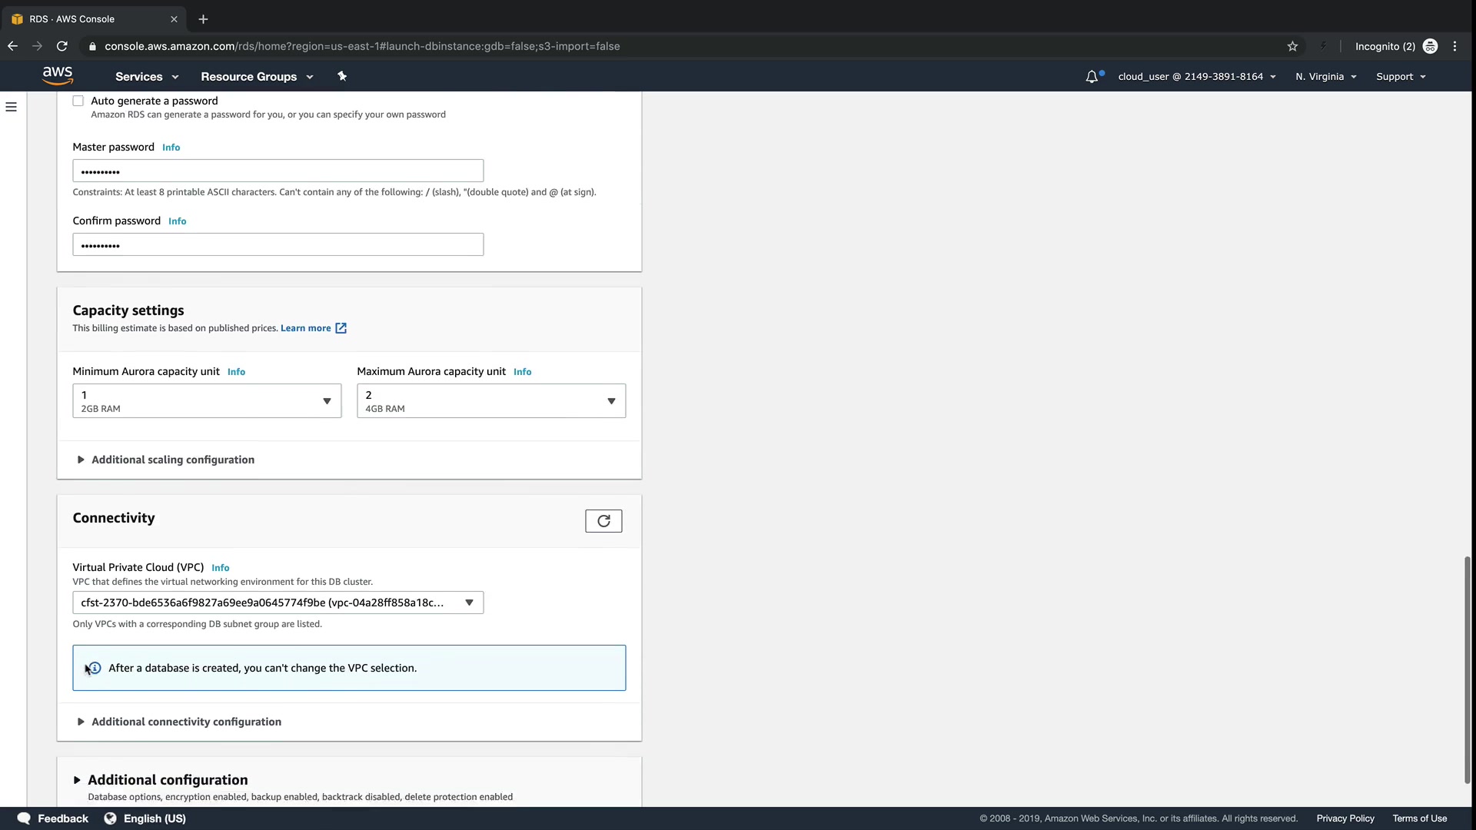The height and width of the screenshot is (830, 1476).
Task: Expand the Additional configuration section
Action: coord(167,779)
